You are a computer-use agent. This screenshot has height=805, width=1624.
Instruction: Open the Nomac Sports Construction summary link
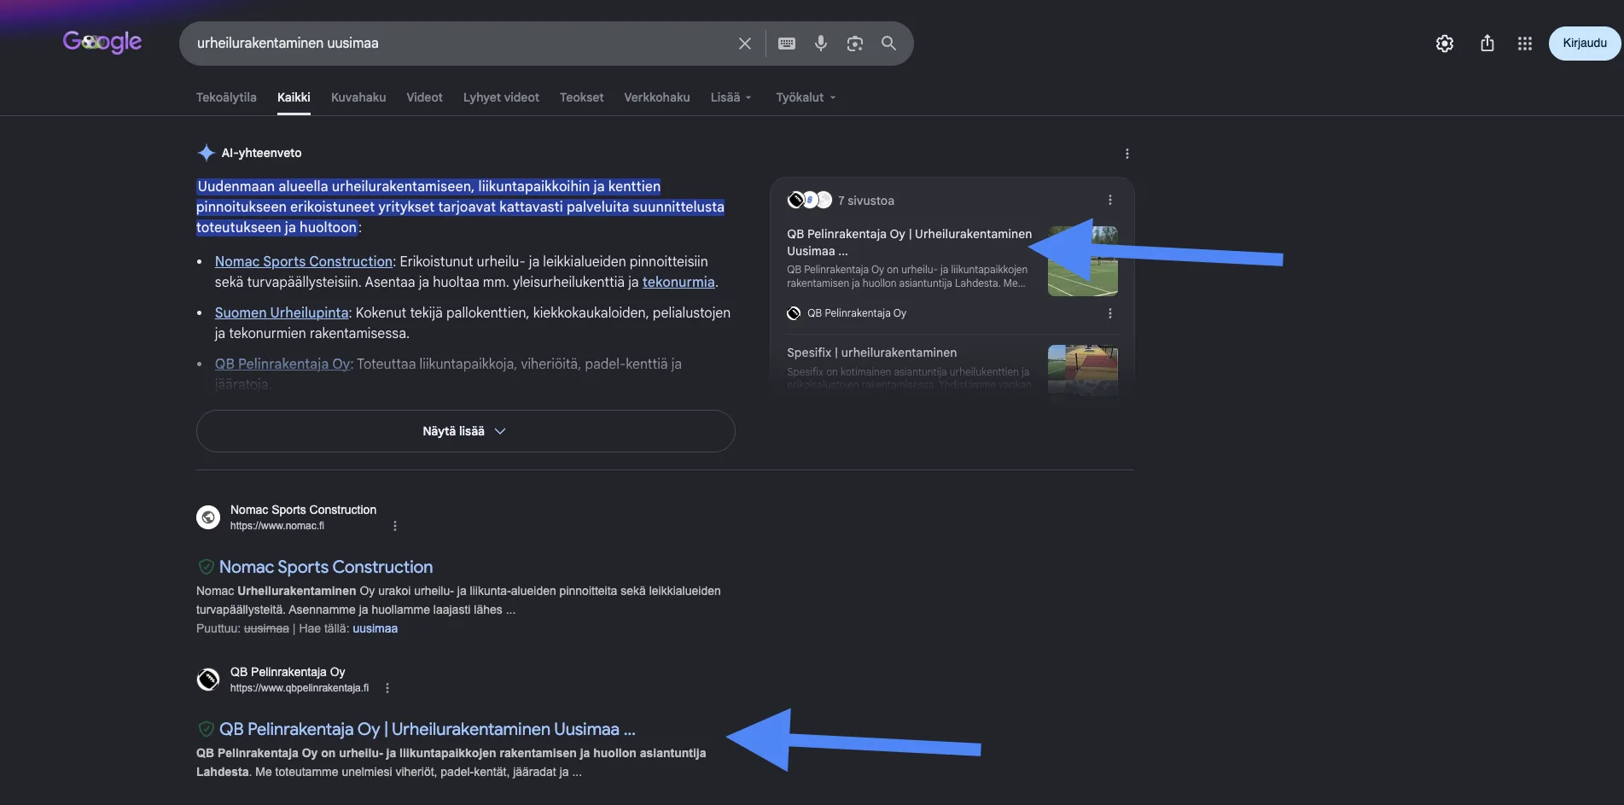(304, 261)
